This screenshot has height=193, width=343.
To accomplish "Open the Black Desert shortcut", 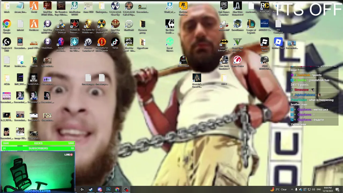I will point(183,61).
